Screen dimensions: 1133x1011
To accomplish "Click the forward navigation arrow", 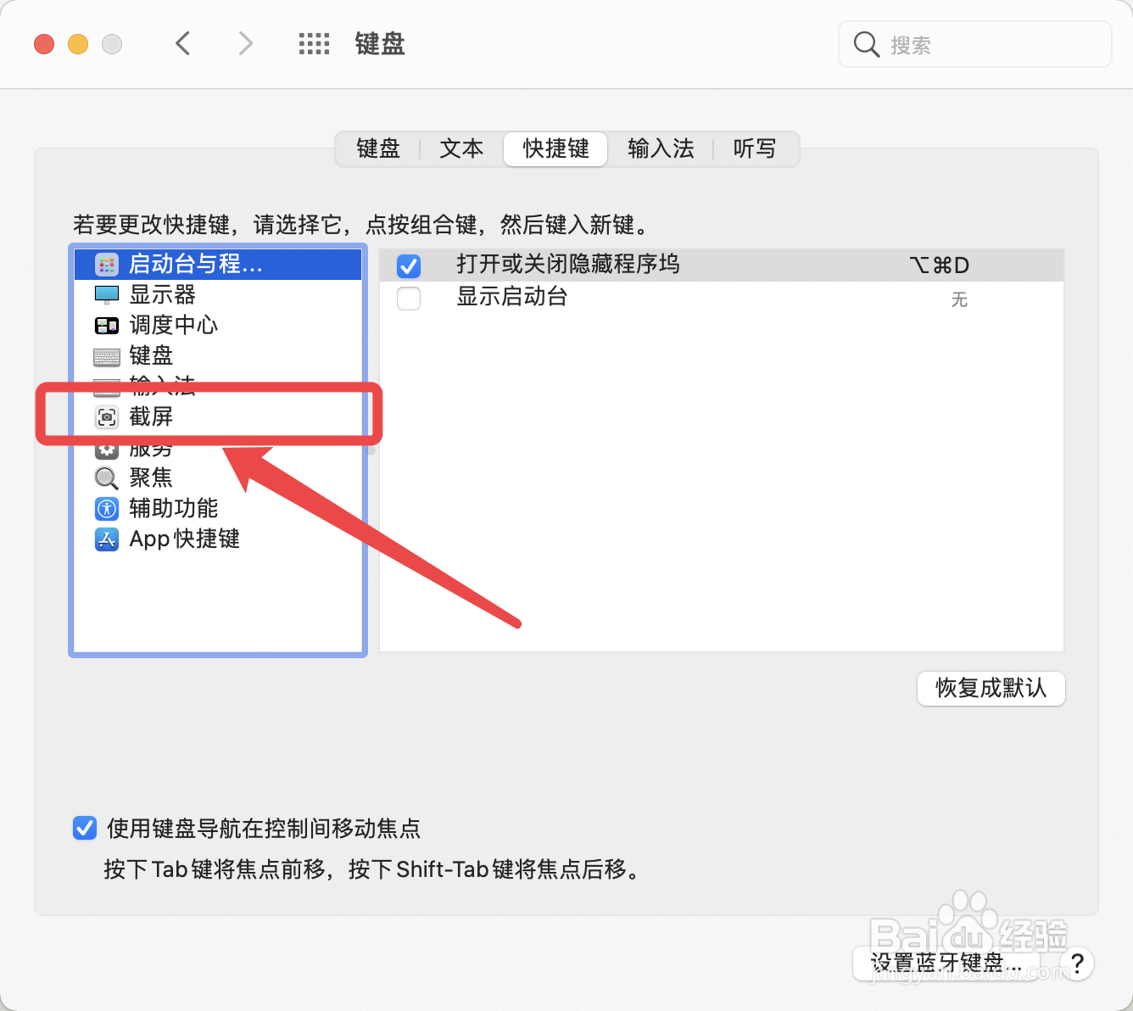I will [245, 43].
